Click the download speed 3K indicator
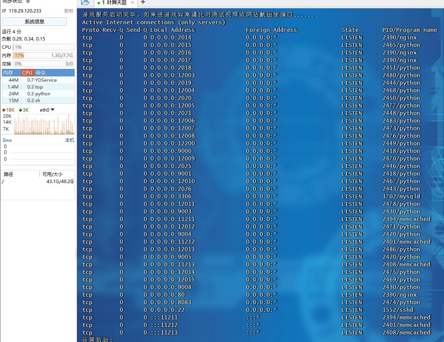Image resolution: width=444 pixels, height=342 pixels. coord(24,110)
